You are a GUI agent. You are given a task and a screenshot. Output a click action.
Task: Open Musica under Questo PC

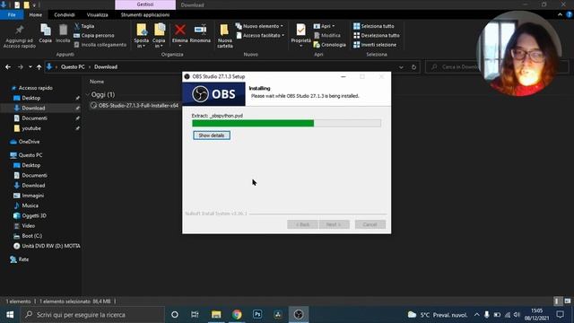(30, 205)
